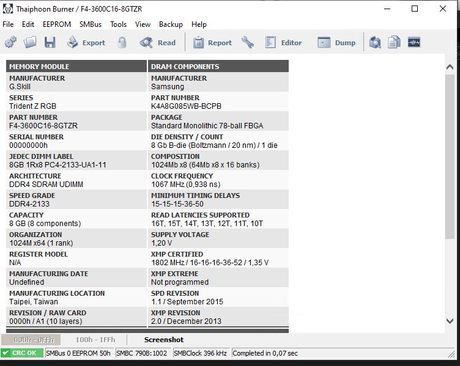The height and width of the screenshot is (366, 460).
Task: Switch to the 100h - 1FFh tab
Action: [95, 340]
